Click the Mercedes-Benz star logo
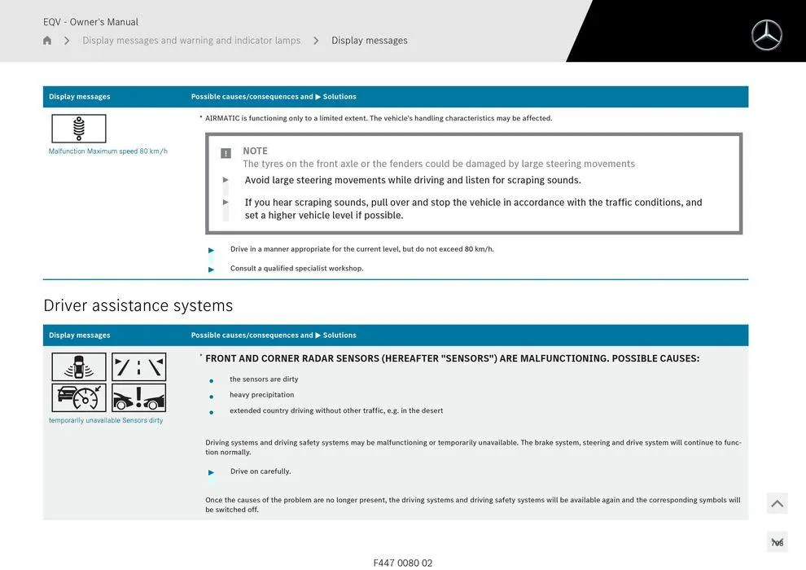This screenshot has width=806, height=570. [x=765, y=34]
